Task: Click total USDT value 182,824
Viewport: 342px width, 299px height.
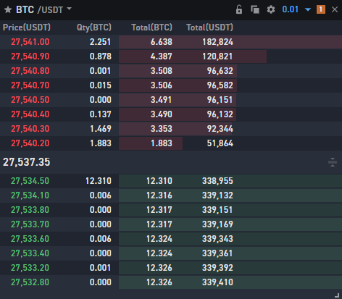Action: click(x=217, y=42)
